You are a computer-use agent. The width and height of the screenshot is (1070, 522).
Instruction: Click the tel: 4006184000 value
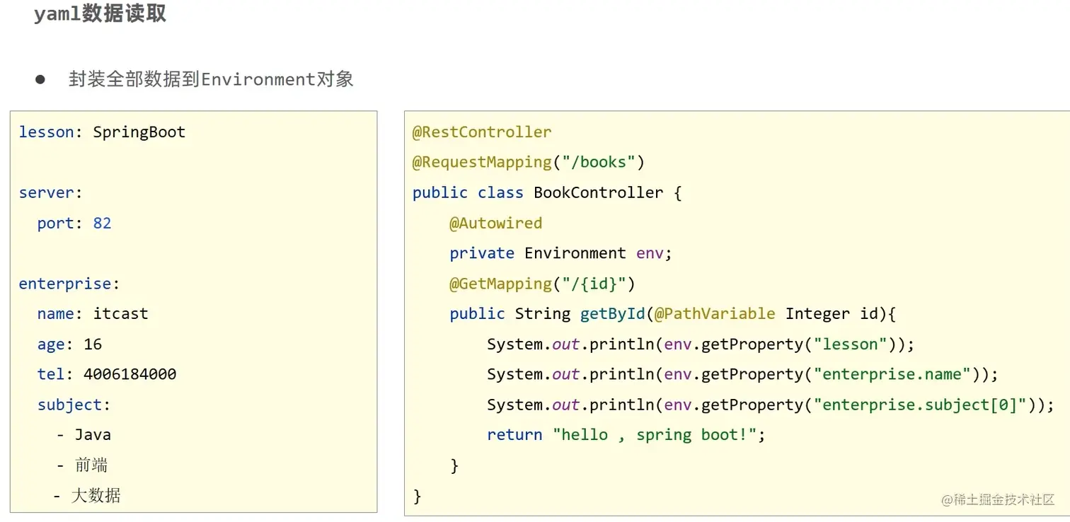point(106,374)
